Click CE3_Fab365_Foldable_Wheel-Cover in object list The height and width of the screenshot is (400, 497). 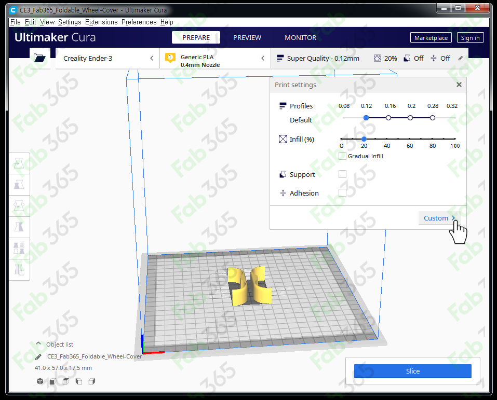(95, 356)
